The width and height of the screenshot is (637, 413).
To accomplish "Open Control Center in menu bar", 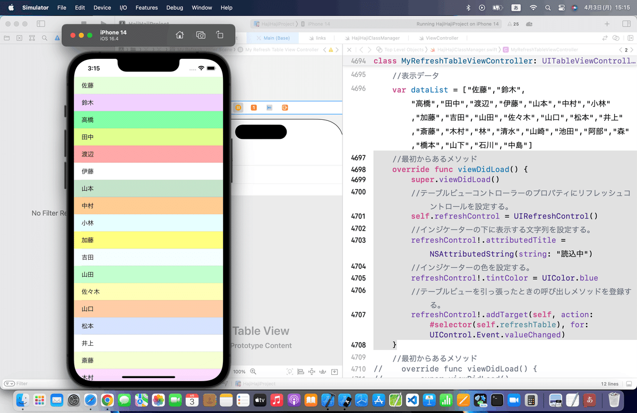I will click(562, 8).
